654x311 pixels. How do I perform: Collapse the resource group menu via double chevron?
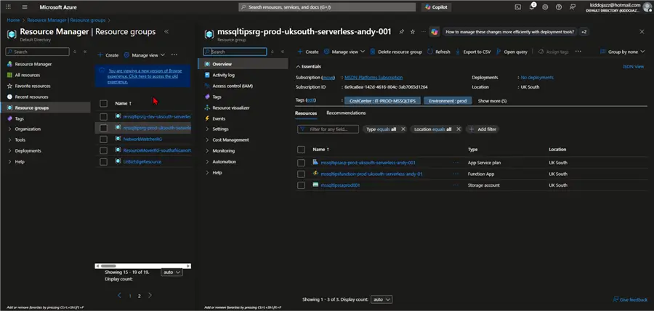(283, 52)
